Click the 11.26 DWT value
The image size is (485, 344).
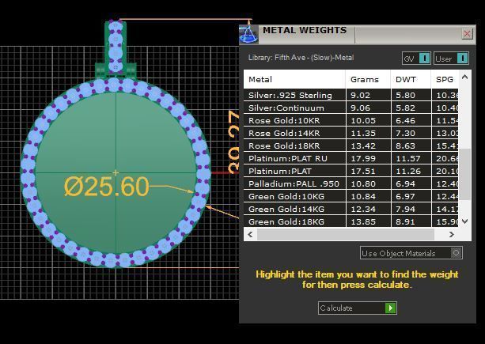408,172
